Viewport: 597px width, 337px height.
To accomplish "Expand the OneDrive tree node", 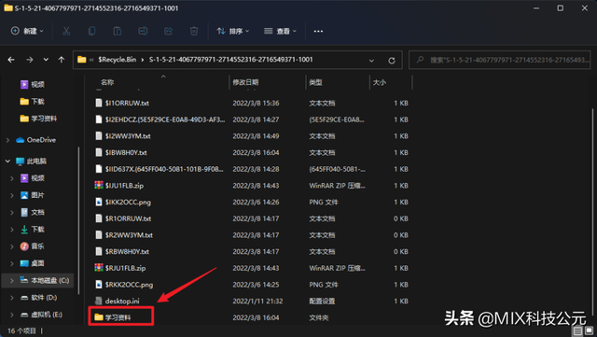I will [x=7, y=140].
